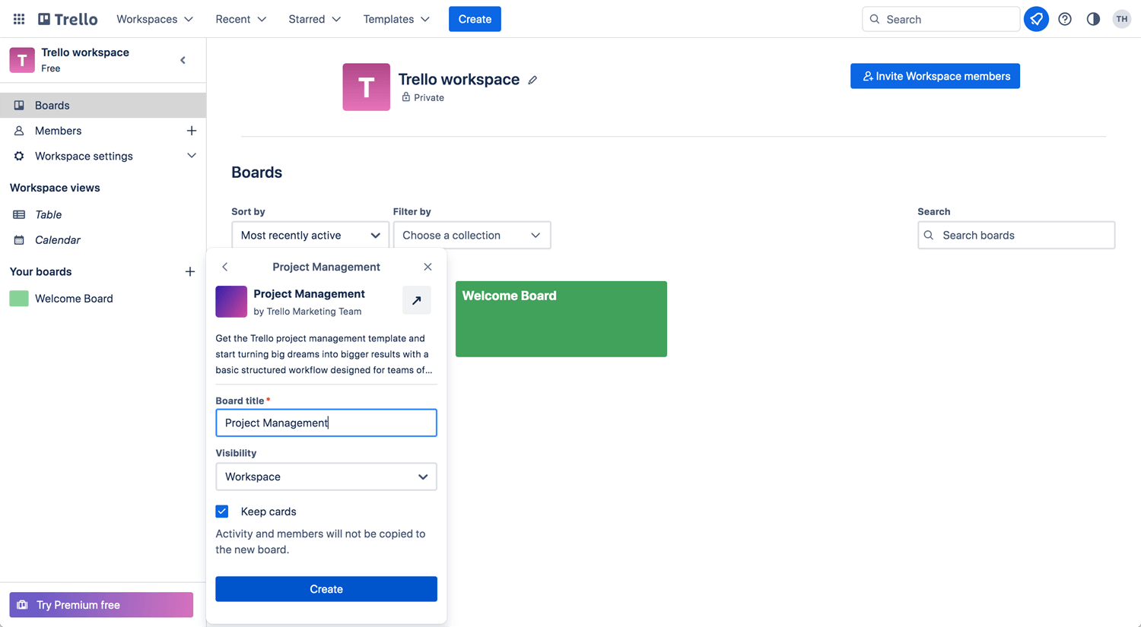The image size is (1141, 627).
Task: Collapse the sidebar with the arrow icon
Action: click(x=183, y=60)
